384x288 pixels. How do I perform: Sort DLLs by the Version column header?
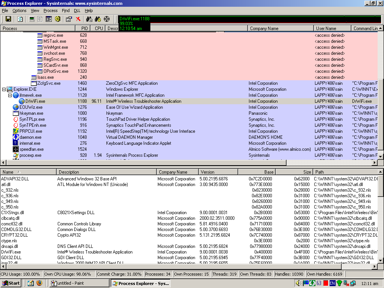(218, 172)
